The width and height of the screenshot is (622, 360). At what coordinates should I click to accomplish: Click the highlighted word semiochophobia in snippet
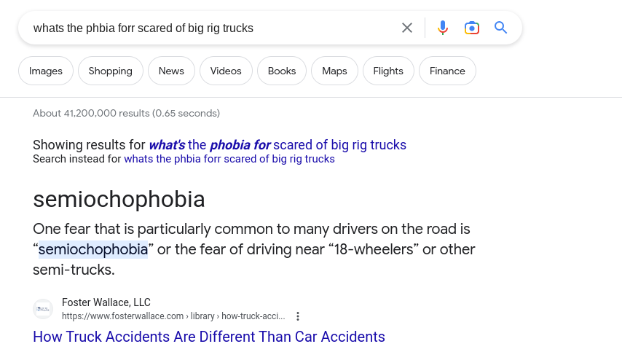(93, 249)
